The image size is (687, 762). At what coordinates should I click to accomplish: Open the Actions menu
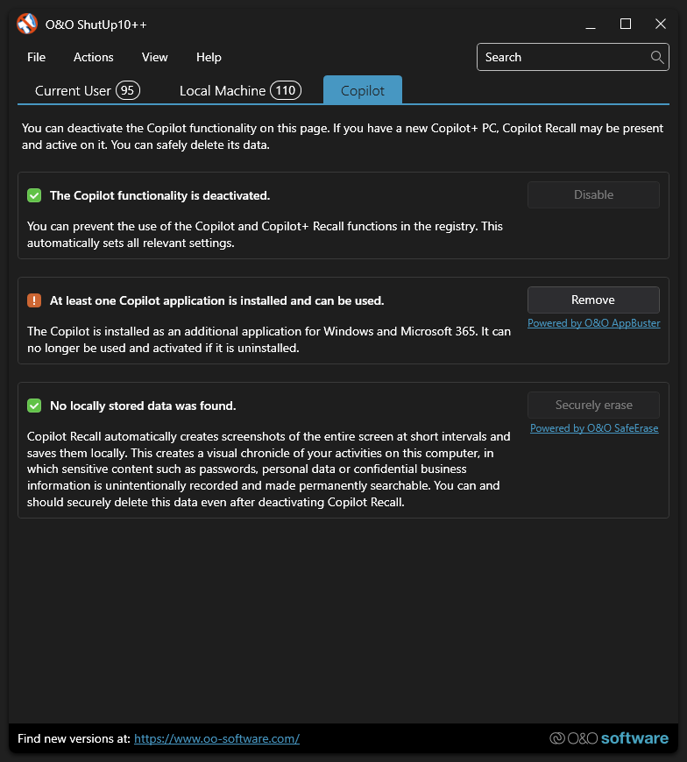(x=93, y=58)
